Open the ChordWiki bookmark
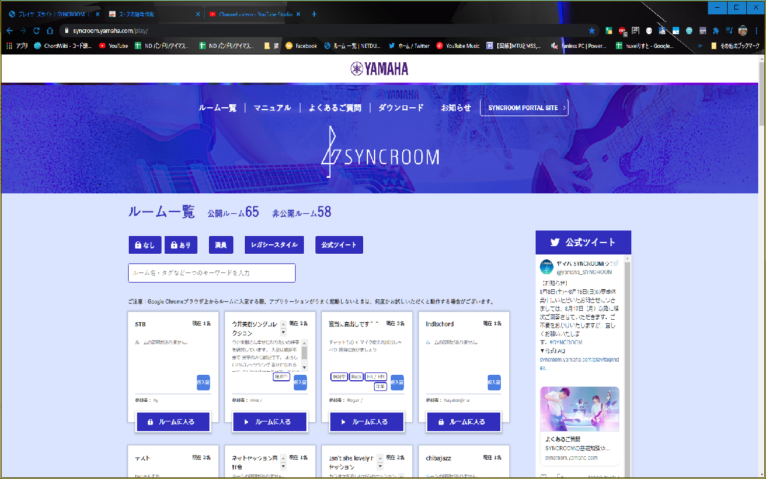This screenshot has height=479, width=766. point(62,46)
